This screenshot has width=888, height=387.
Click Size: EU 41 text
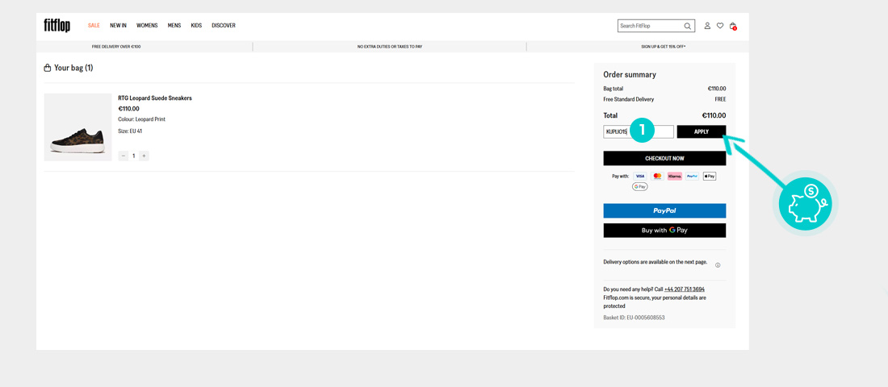130,131
